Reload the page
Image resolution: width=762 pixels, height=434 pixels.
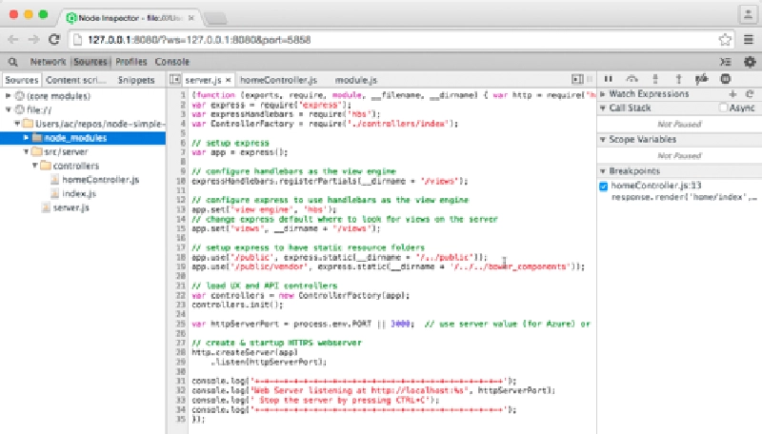[54, 40]
